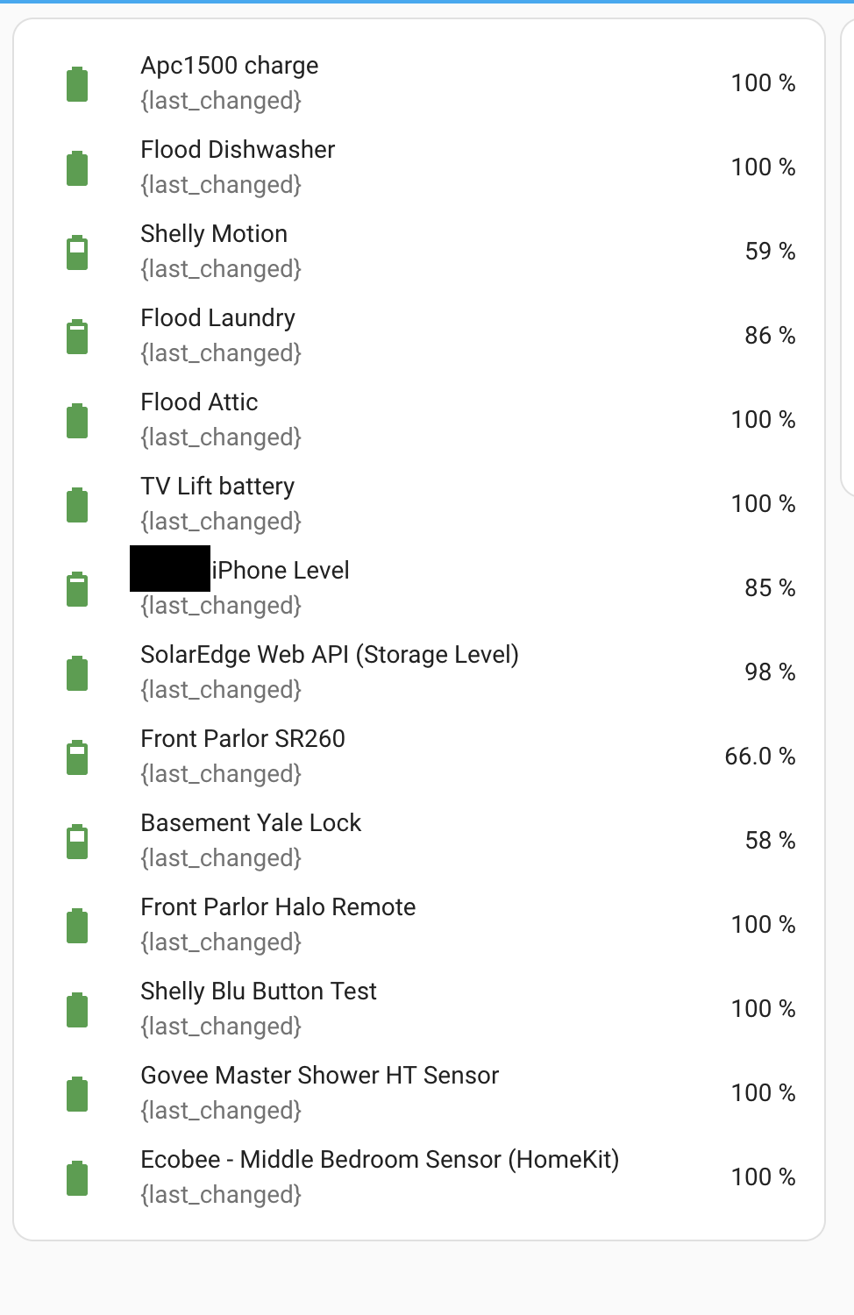Image resolution: width=854 pixels, height=1315 pixels.
Task: Click the Front Parlor SR260 66.0 % reading
Action: [x=761, y=756]
